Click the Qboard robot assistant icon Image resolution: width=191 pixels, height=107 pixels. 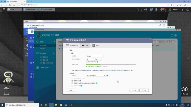[8, 78]
